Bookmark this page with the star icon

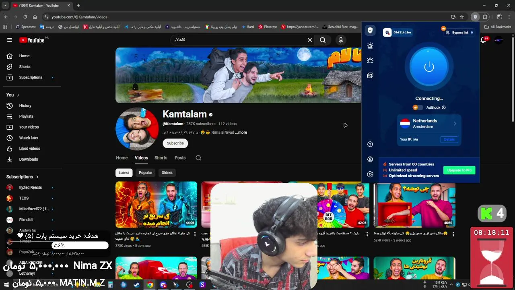tap(462, 17)
